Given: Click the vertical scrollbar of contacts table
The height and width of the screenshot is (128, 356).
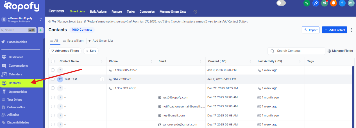Looking at the screenshot, I should pyautogui.click(x=353, y=96).
